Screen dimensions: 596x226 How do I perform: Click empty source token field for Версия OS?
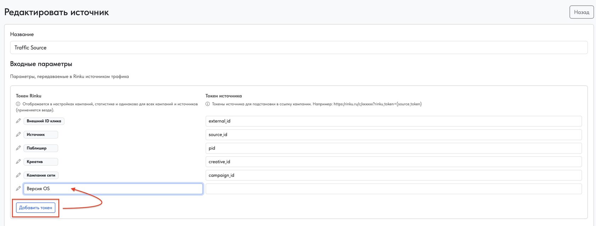tap(393, 189)
